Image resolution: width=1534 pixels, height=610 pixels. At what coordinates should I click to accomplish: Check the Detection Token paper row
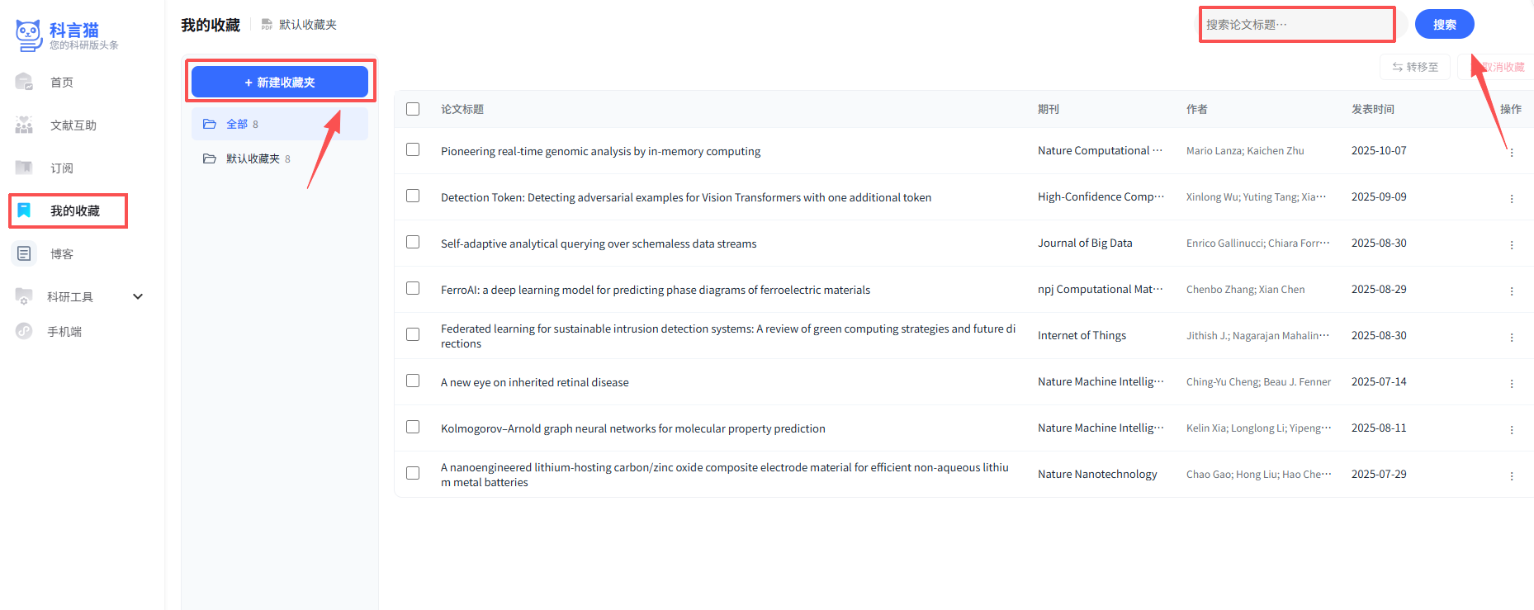tap(413, 196)
